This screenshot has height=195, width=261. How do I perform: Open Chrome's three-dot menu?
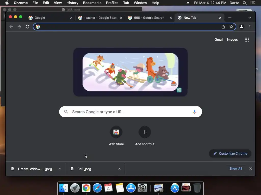click(x=250, y=27)
